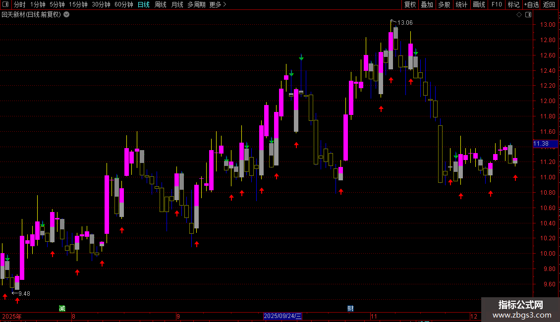This screenshot has height=322, width=560.
Task: Toggle the left panel layout icon
Action: coord(5,4)
